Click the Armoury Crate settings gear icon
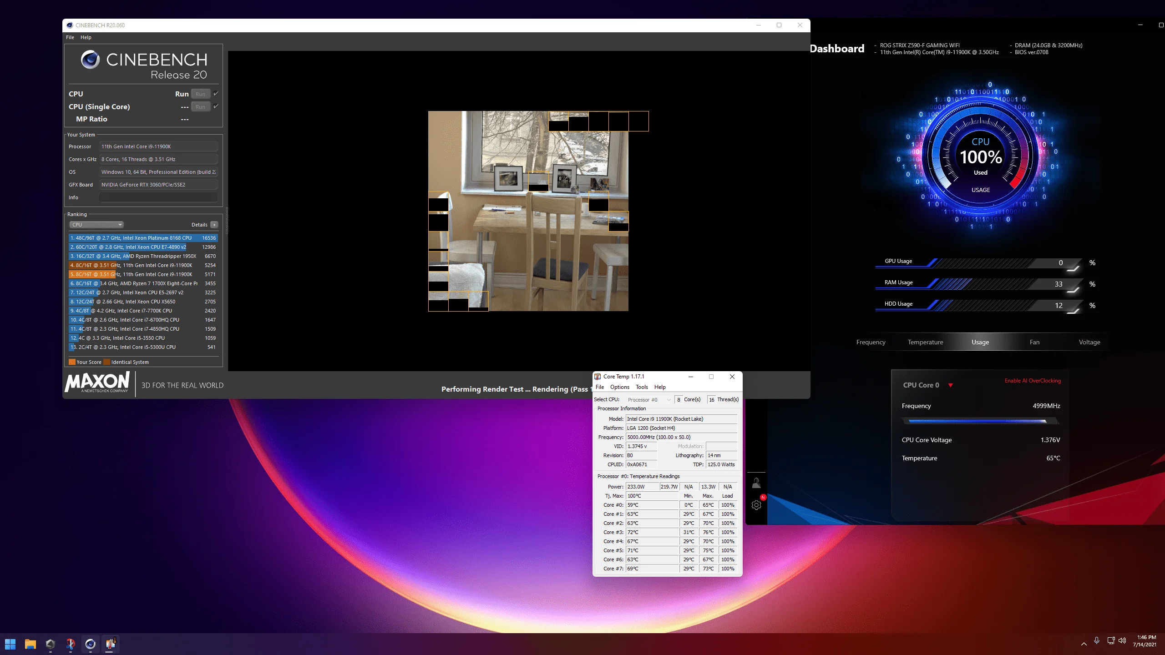 tap(756, 505)
